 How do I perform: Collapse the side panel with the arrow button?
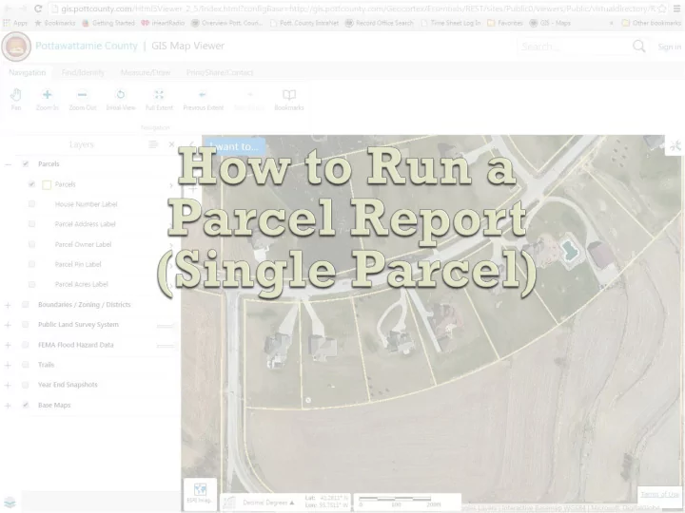point(191,144)
